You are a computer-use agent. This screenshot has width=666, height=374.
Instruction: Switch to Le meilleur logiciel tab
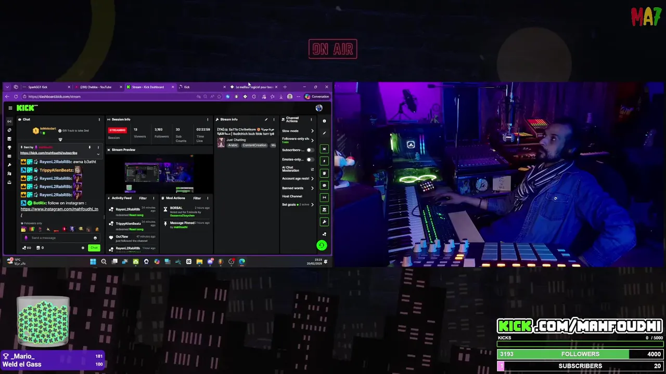pos(254,87)
